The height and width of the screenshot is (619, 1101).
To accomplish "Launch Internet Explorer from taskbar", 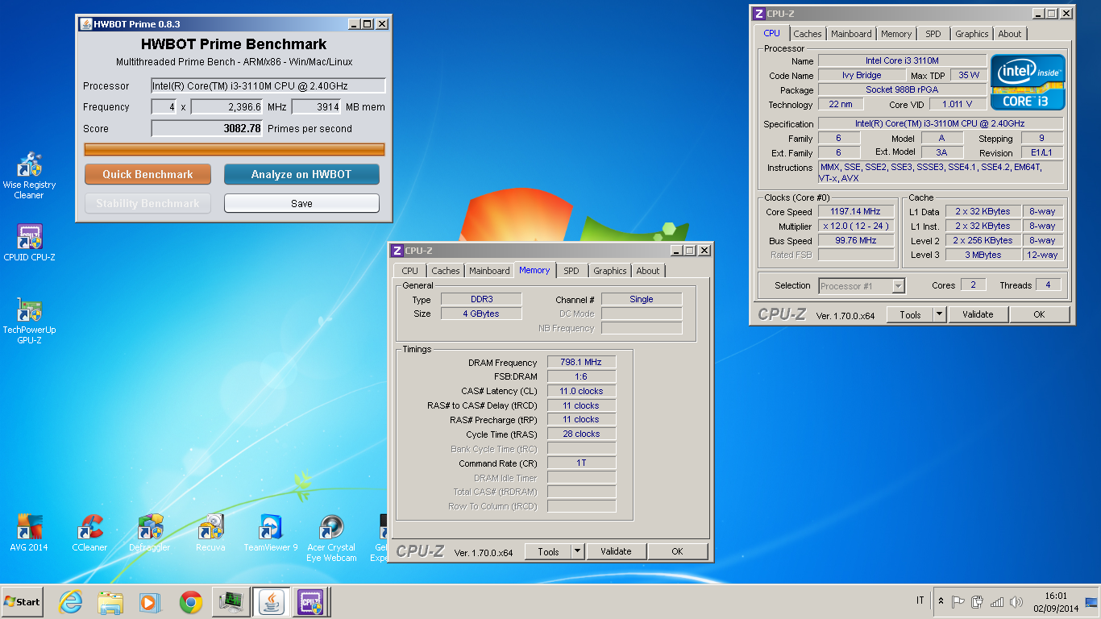I will (x=71, y=602).
